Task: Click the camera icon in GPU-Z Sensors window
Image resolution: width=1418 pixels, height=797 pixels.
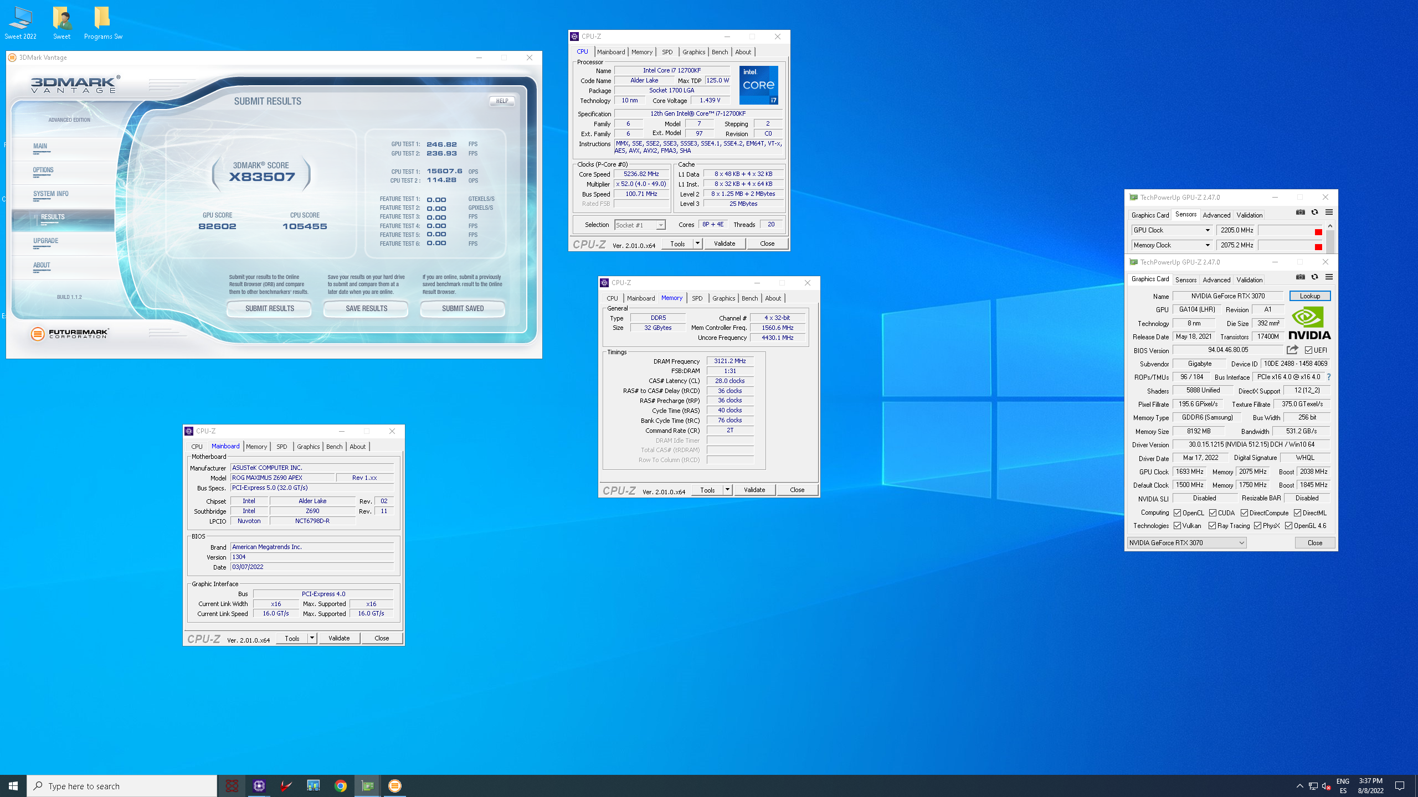Action: (1300, 213)
